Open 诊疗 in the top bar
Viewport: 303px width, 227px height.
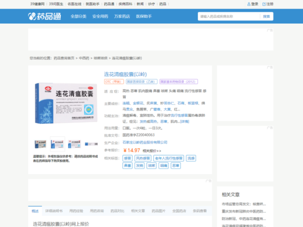coord(151,4)
